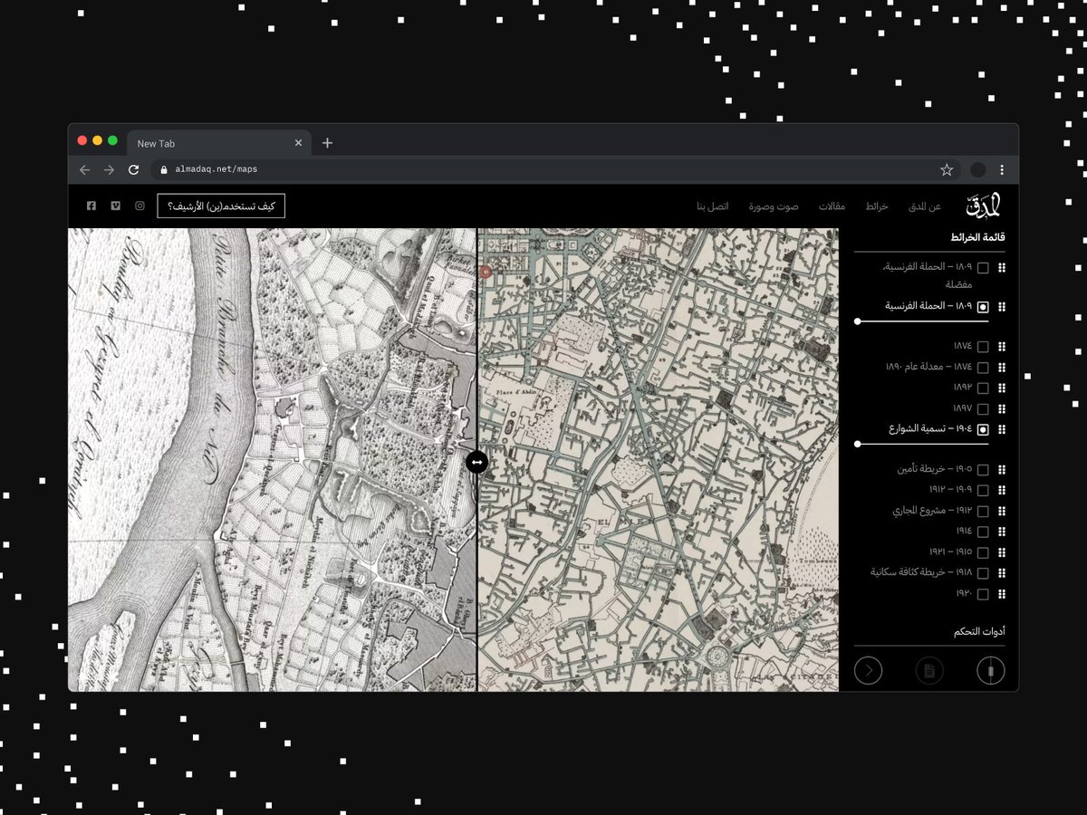The image size is (1087, 815).
Task: Go back using browser back arrow
Action: [85, 169]
